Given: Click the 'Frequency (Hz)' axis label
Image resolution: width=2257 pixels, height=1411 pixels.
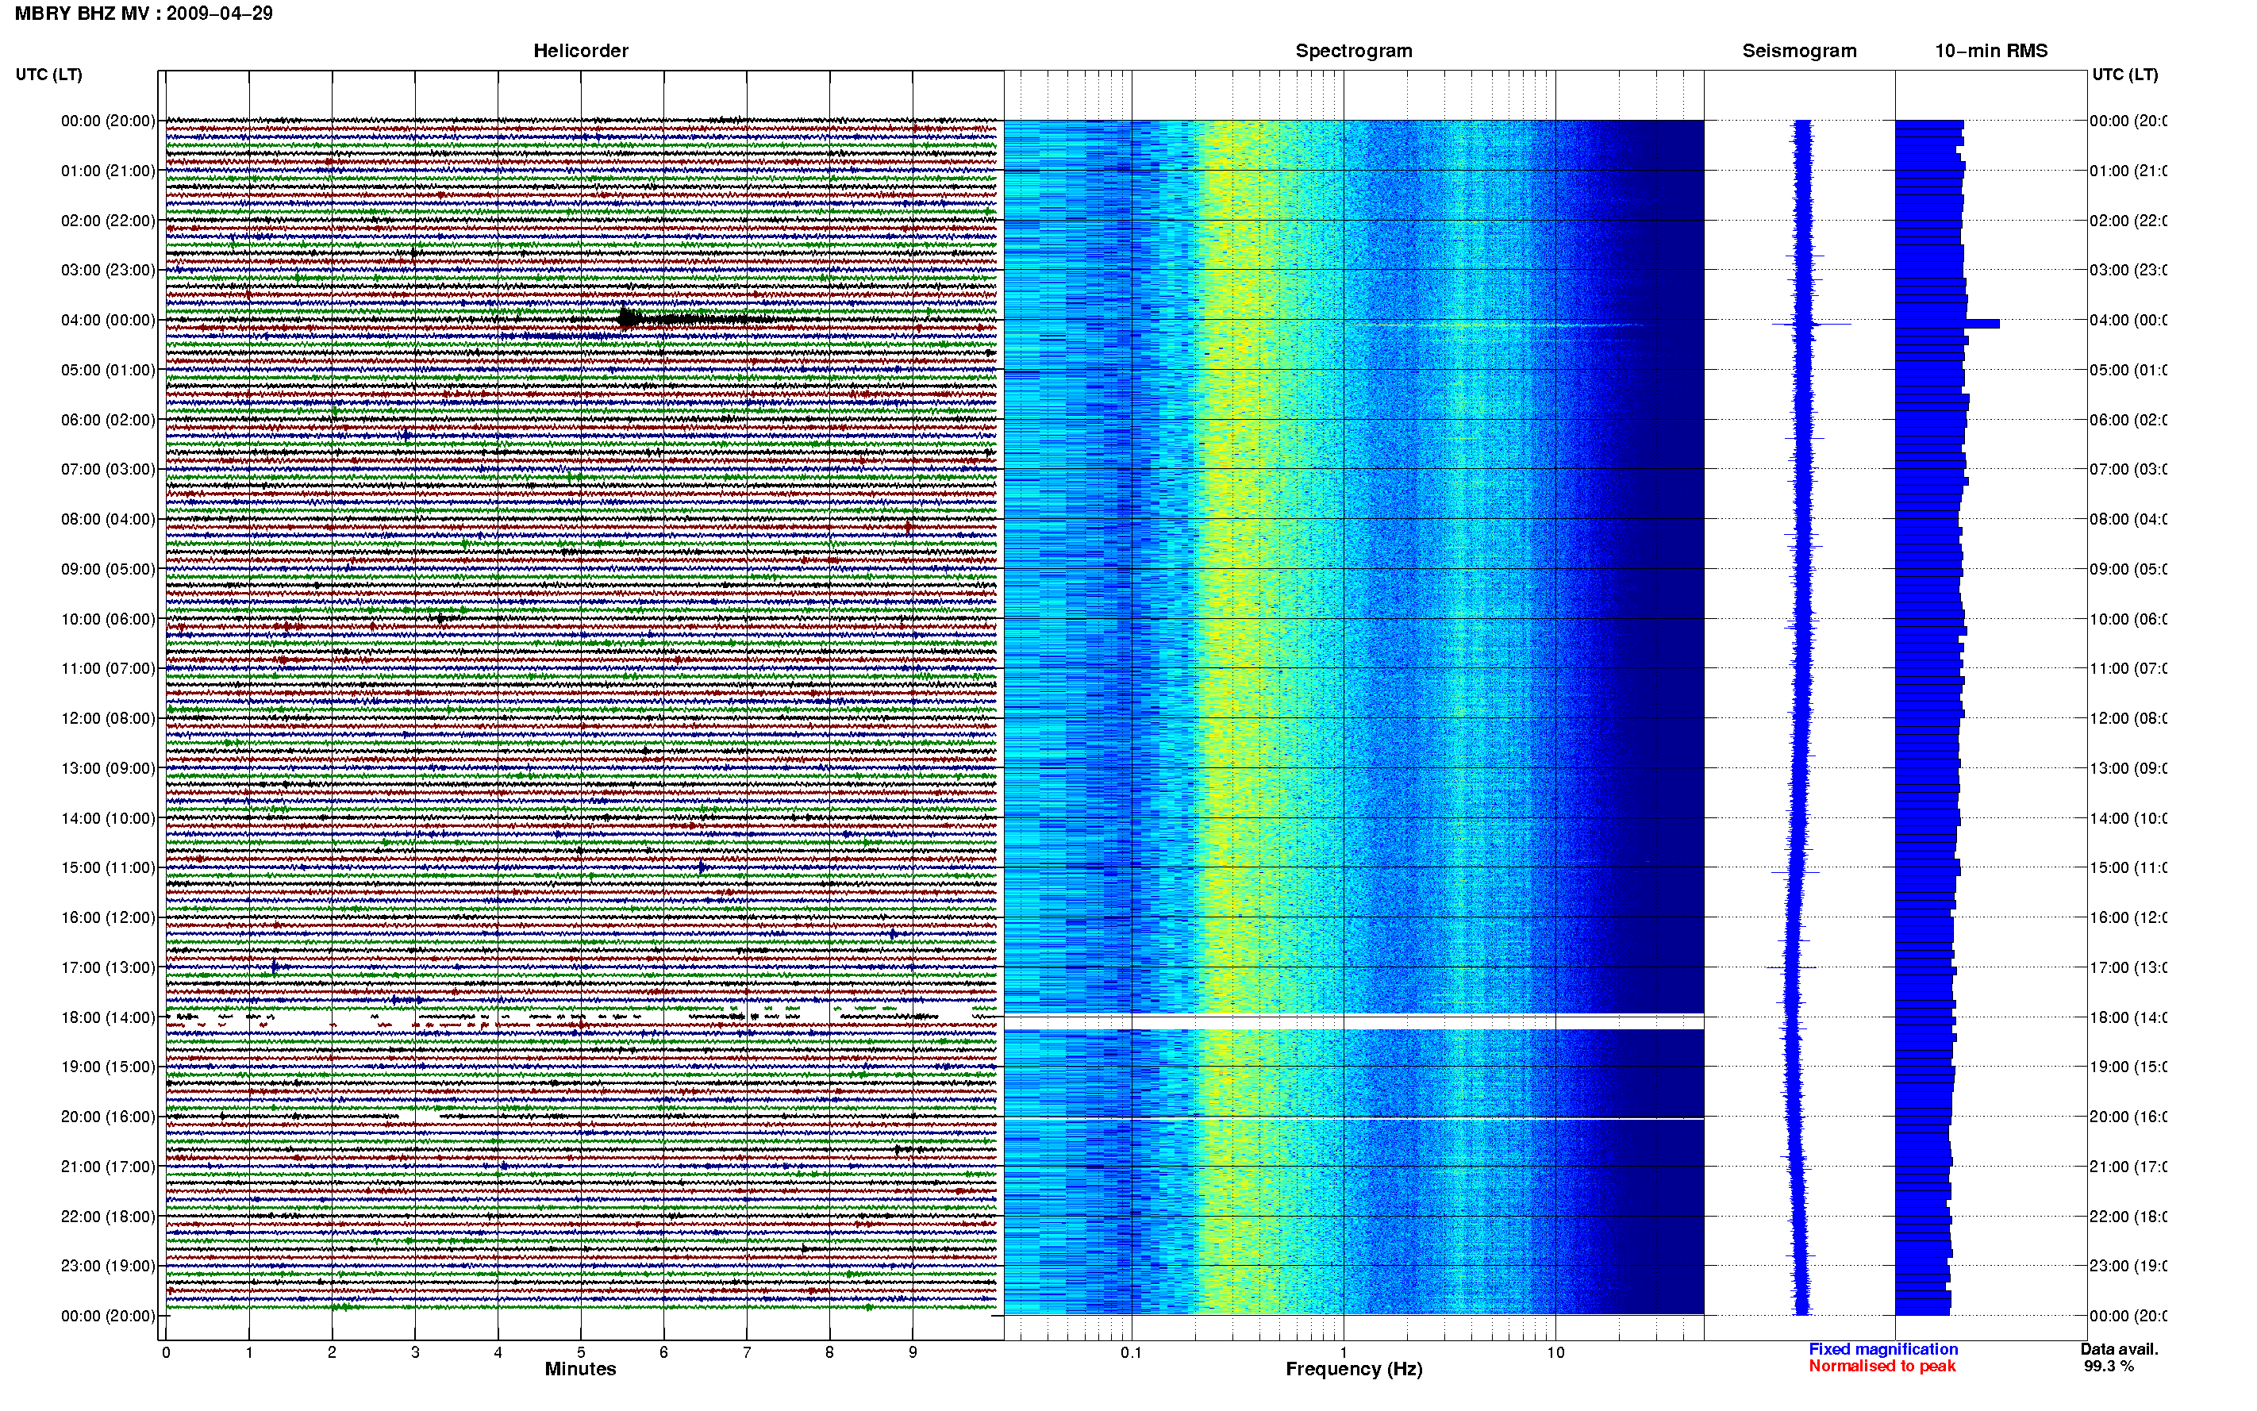Looking at the screenshot, I should [1354, 1369].
